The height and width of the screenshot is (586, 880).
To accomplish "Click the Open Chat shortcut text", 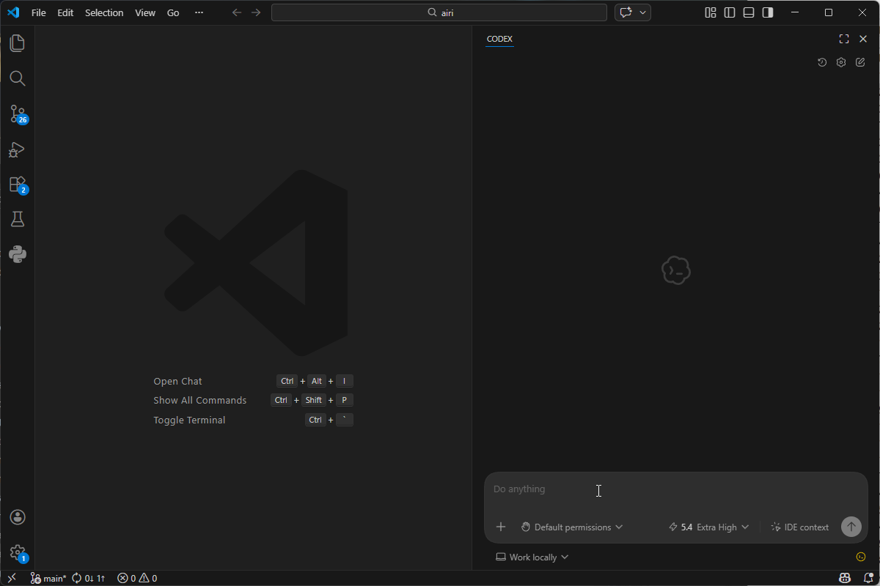I will click(x=177, y=381).
